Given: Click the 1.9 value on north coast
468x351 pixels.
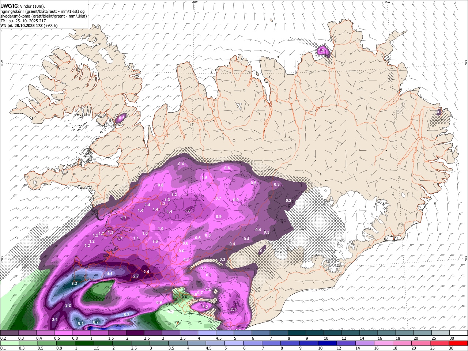Looking at the screenshot, I should (322, 50).
